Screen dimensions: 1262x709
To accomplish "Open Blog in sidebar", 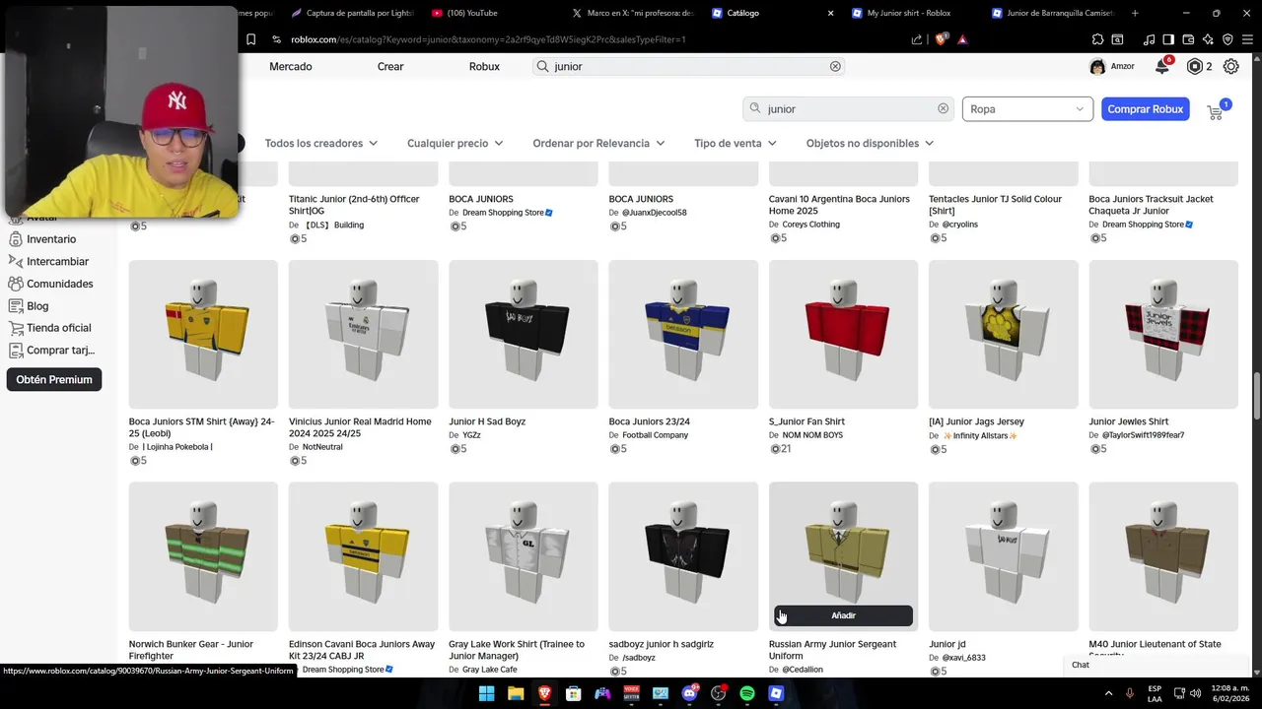I will (29, 306).
